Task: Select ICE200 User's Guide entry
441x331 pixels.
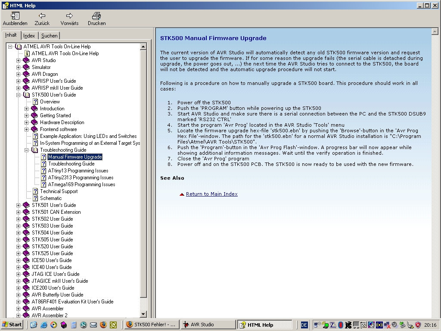Action: pos(53,288)
